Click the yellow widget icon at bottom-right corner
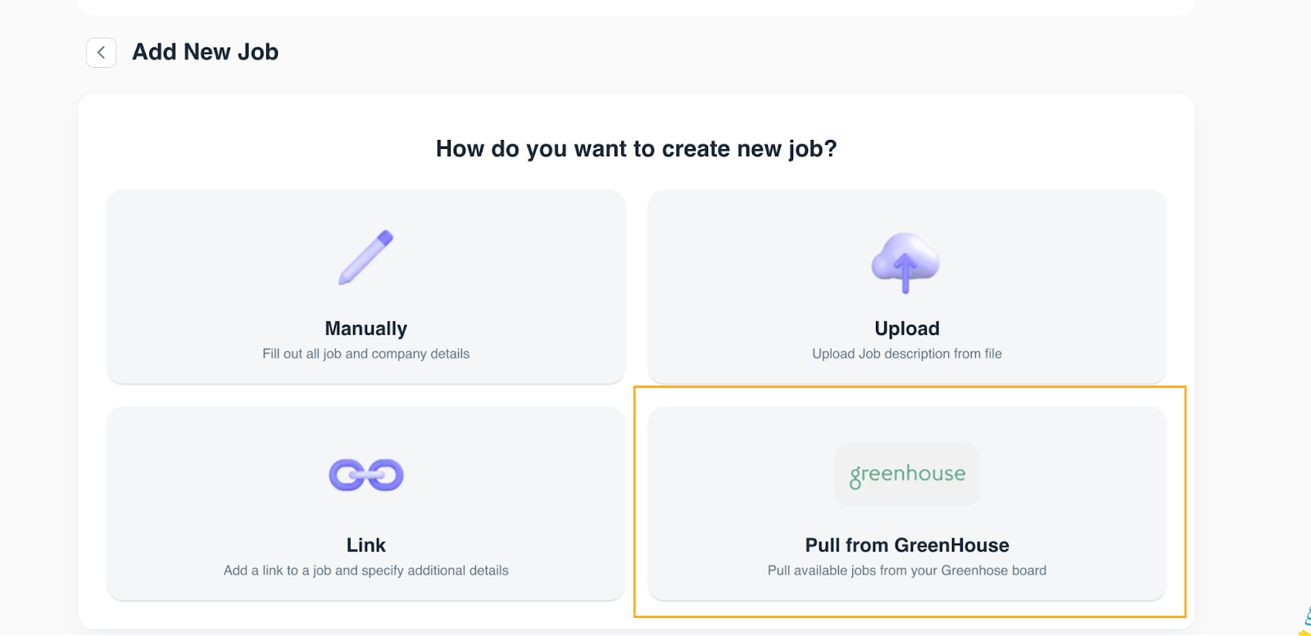 tap(1305, 620)
